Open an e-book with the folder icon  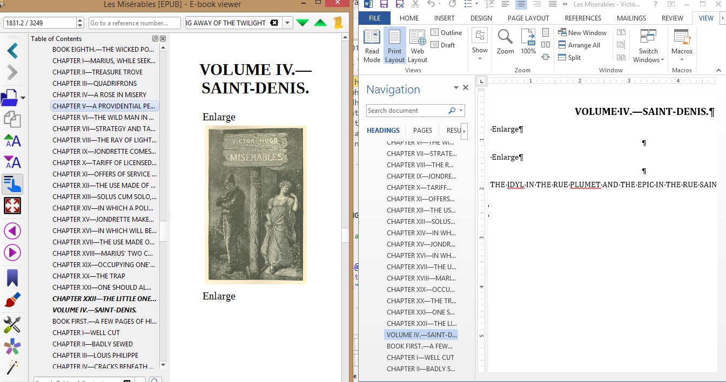(x=10, y=98)
